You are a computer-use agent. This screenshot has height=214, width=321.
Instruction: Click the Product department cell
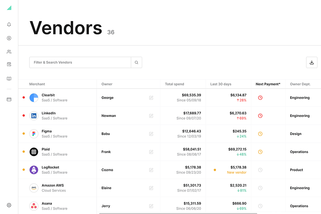pos(297,170)
